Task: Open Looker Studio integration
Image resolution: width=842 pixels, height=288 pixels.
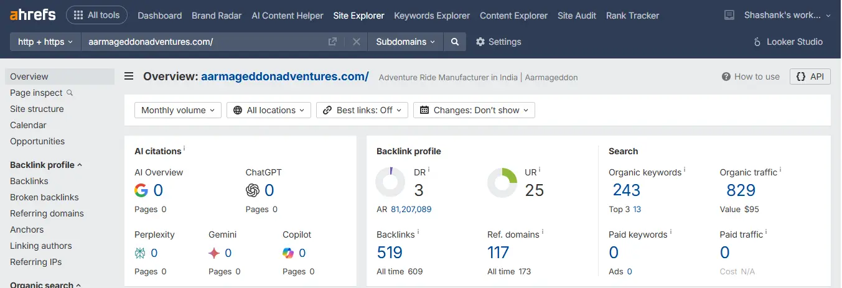Action: click(788, 42)
